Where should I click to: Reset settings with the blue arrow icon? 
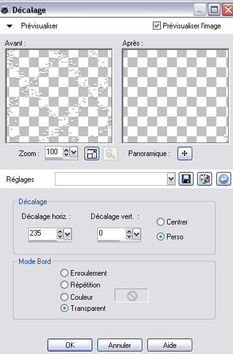click(223, 179)
